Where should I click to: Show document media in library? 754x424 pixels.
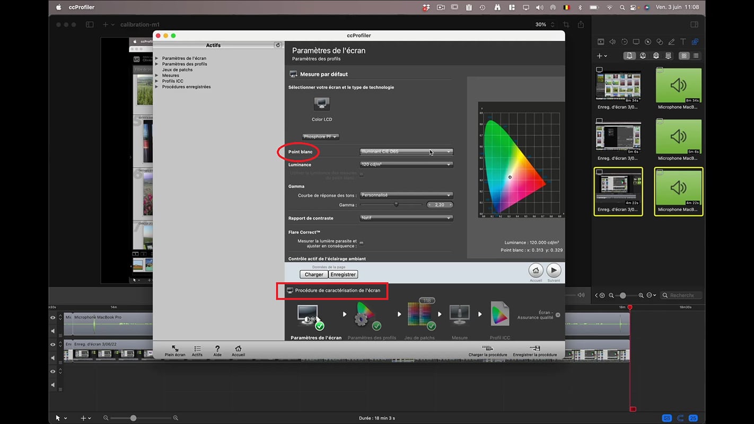pos(629,56)
